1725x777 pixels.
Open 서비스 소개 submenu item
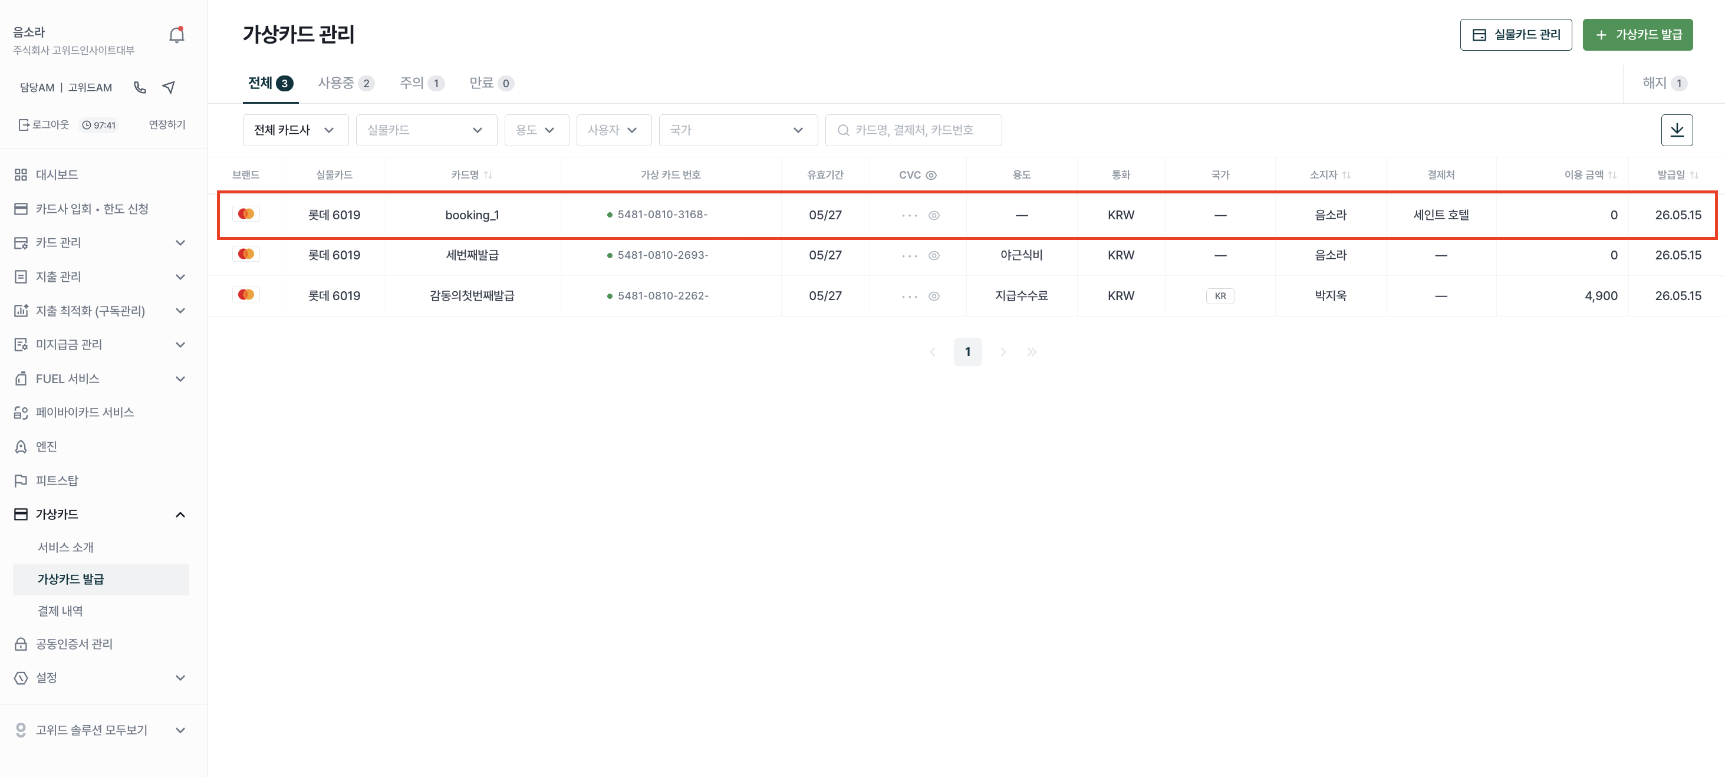[x=65, y=547]
